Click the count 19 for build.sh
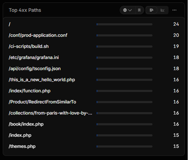The image size is (188, 160). (176, 47)
